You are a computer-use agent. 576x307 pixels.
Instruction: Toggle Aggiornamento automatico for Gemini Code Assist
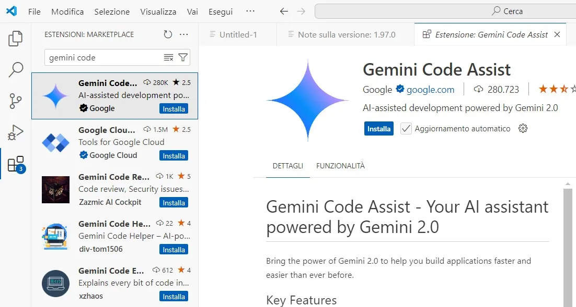point(406,128)
